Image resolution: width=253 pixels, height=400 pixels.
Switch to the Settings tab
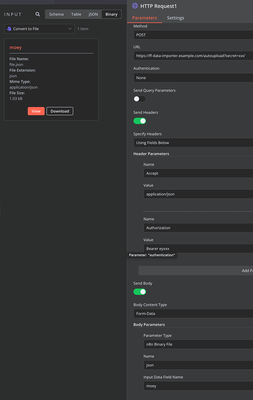pyautogui.click(x=175, y=18)
